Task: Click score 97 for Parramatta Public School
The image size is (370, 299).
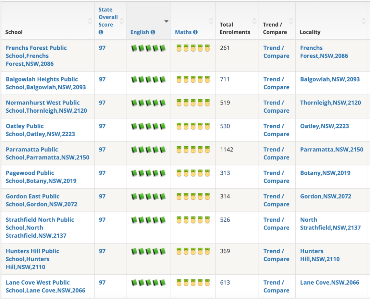Action: 102,149
